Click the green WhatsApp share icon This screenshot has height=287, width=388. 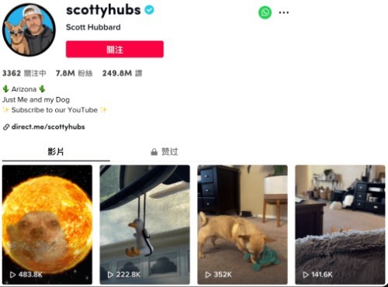click(265, 12)
